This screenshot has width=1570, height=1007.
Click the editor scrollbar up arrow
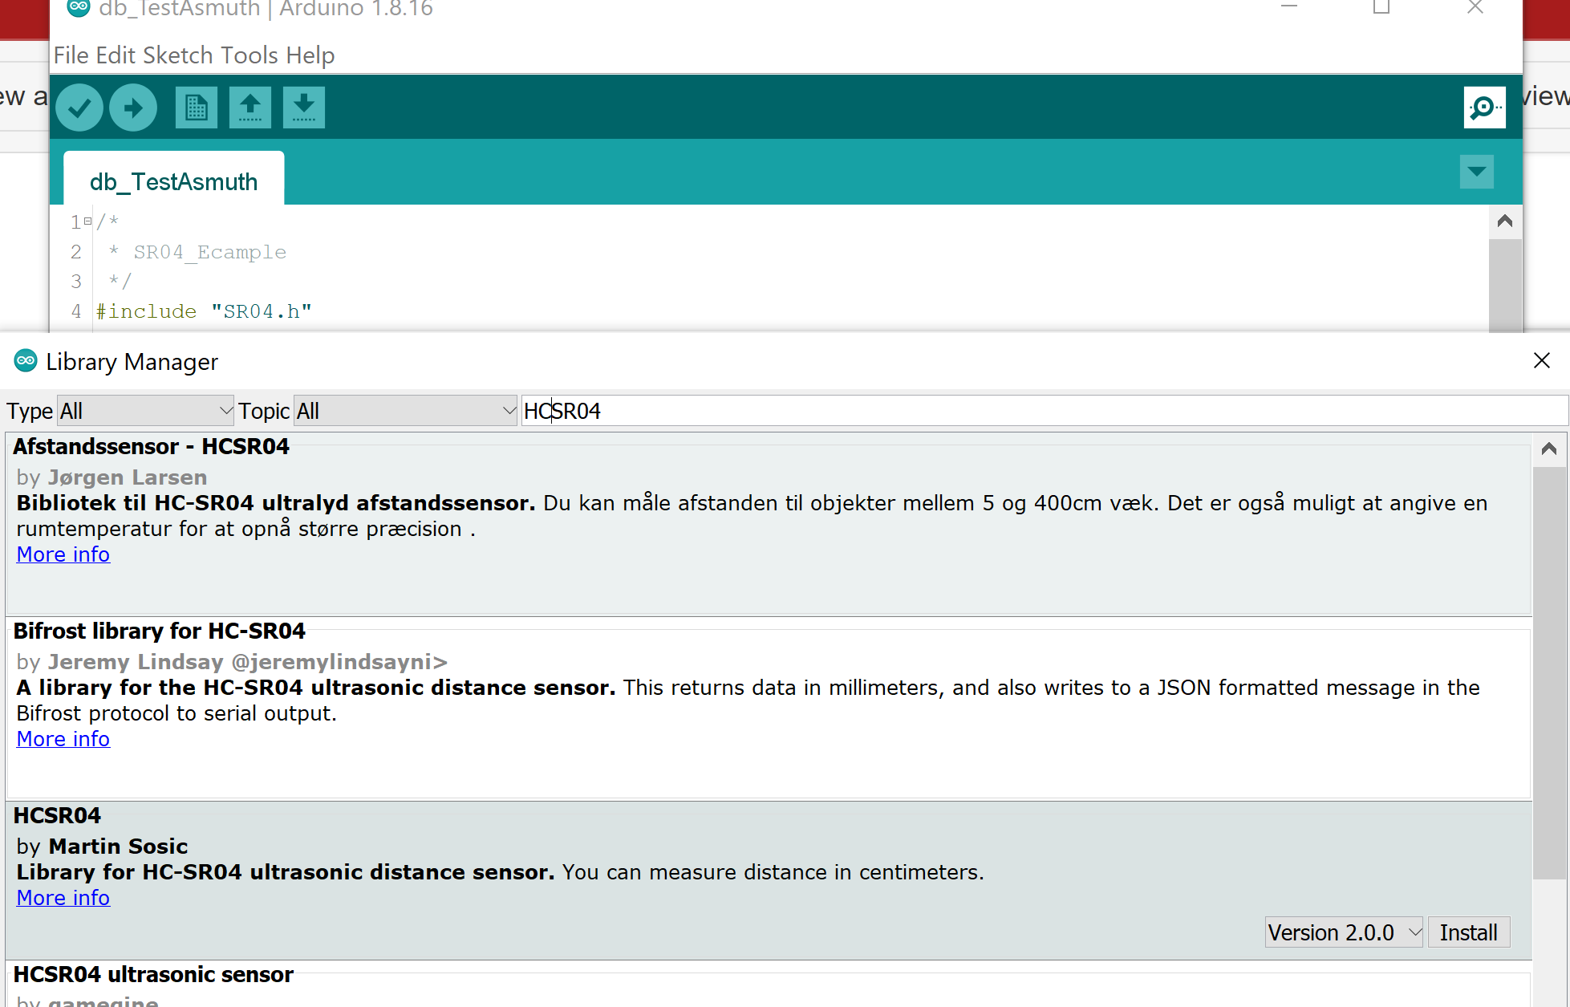tap(1505, 221)
